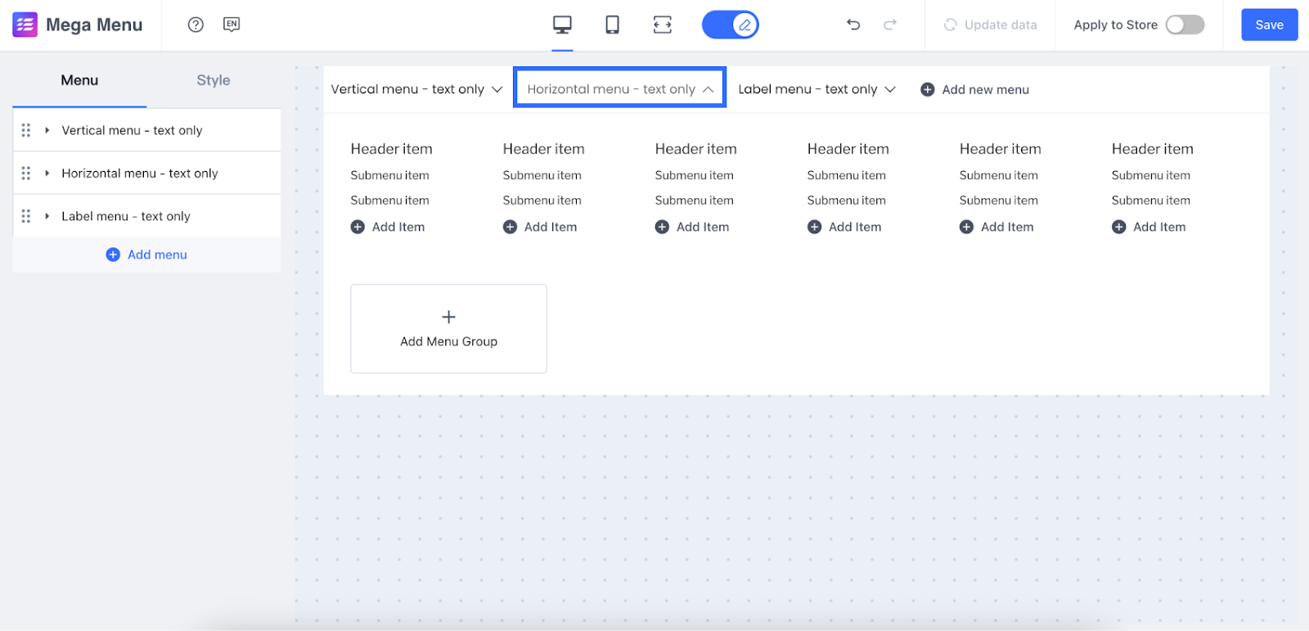Expand Label menu arrow in sidebar
The image size is (1309, 631).
[x=47, y=216]
